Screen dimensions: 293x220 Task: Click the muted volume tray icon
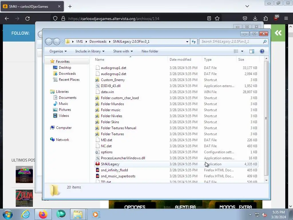click(x=264, y=215)
